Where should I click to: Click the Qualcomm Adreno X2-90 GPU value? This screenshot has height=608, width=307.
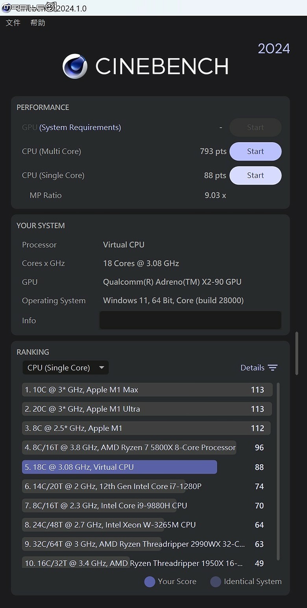(x=172, y=282)
